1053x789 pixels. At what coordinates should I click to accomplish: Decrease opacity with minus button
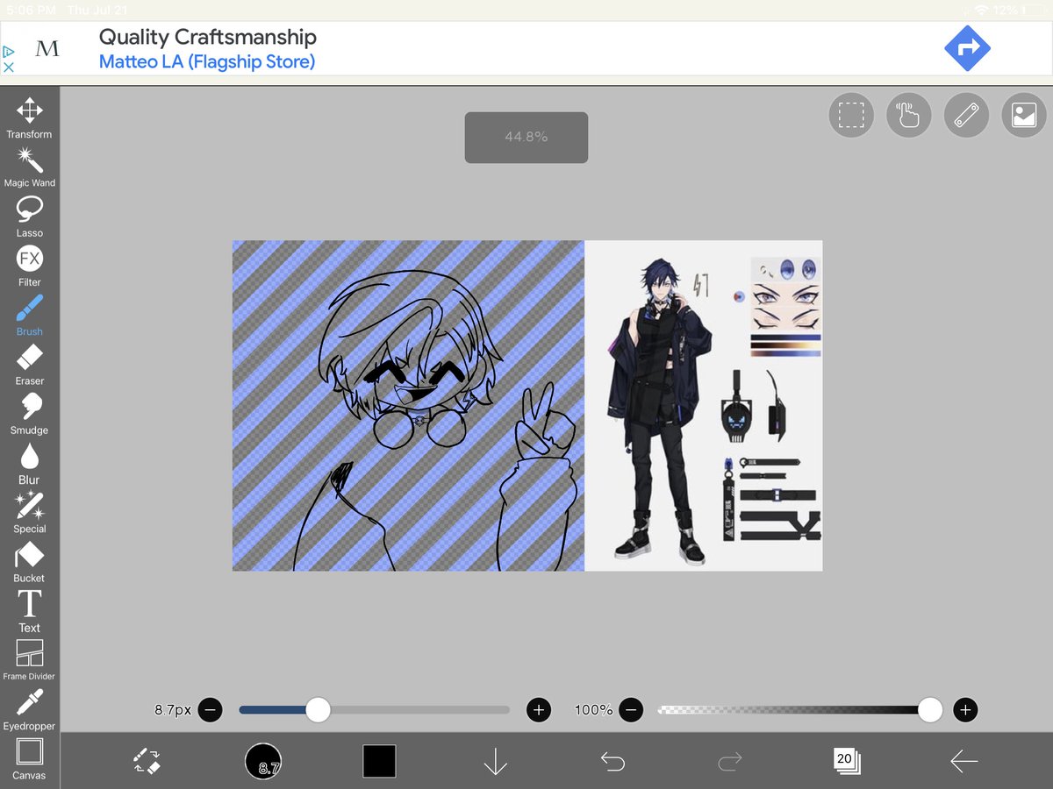pos(630,710)
